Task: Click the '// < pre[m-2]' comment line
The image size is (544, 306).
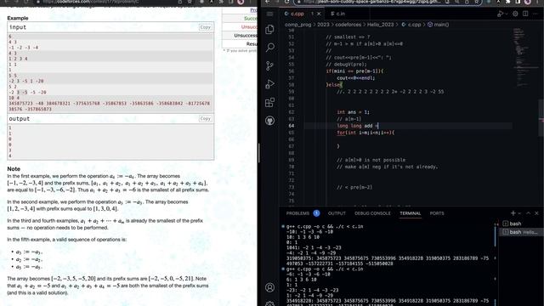Action: click(354, 187)
